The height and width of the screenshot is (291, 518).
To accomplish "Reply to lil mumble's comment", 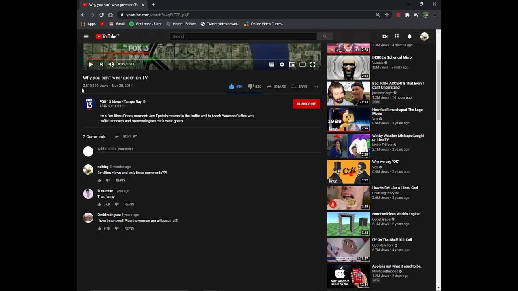I will coord(129,205).
